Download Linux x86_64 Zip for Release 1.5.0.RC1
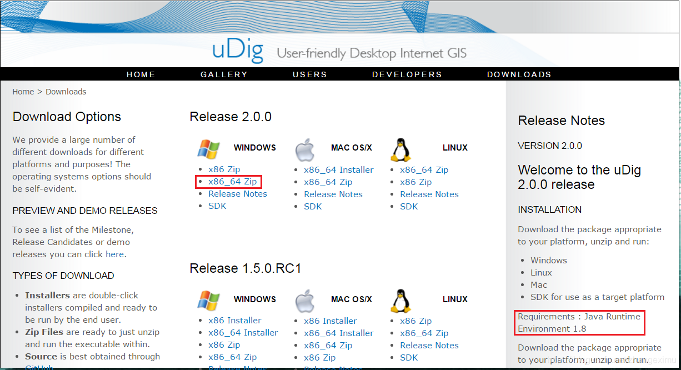Image resolution: width=681 pixels, height=370 pixels. [x=424, y=333]
